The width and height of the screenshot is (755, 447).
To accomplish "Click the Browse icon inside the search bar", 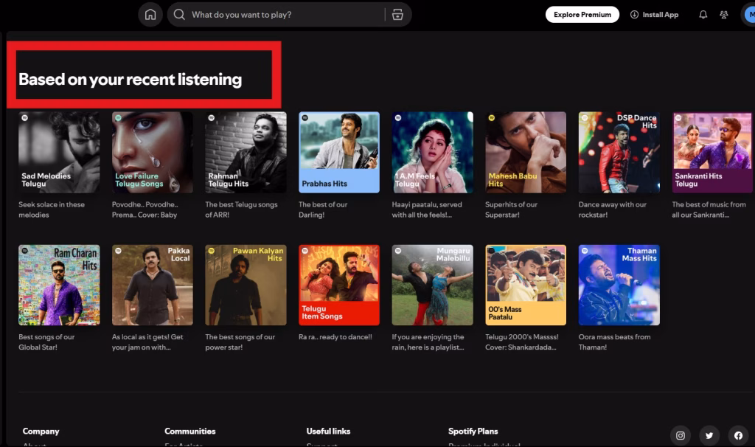I will pos(397,14).
